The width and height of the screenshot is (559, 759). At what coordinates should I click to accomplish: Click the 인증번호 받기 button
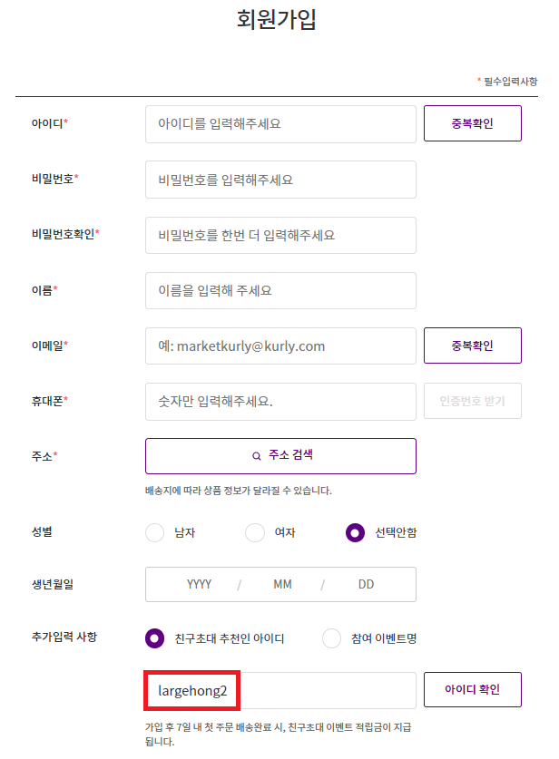click(x=472, y=402)
